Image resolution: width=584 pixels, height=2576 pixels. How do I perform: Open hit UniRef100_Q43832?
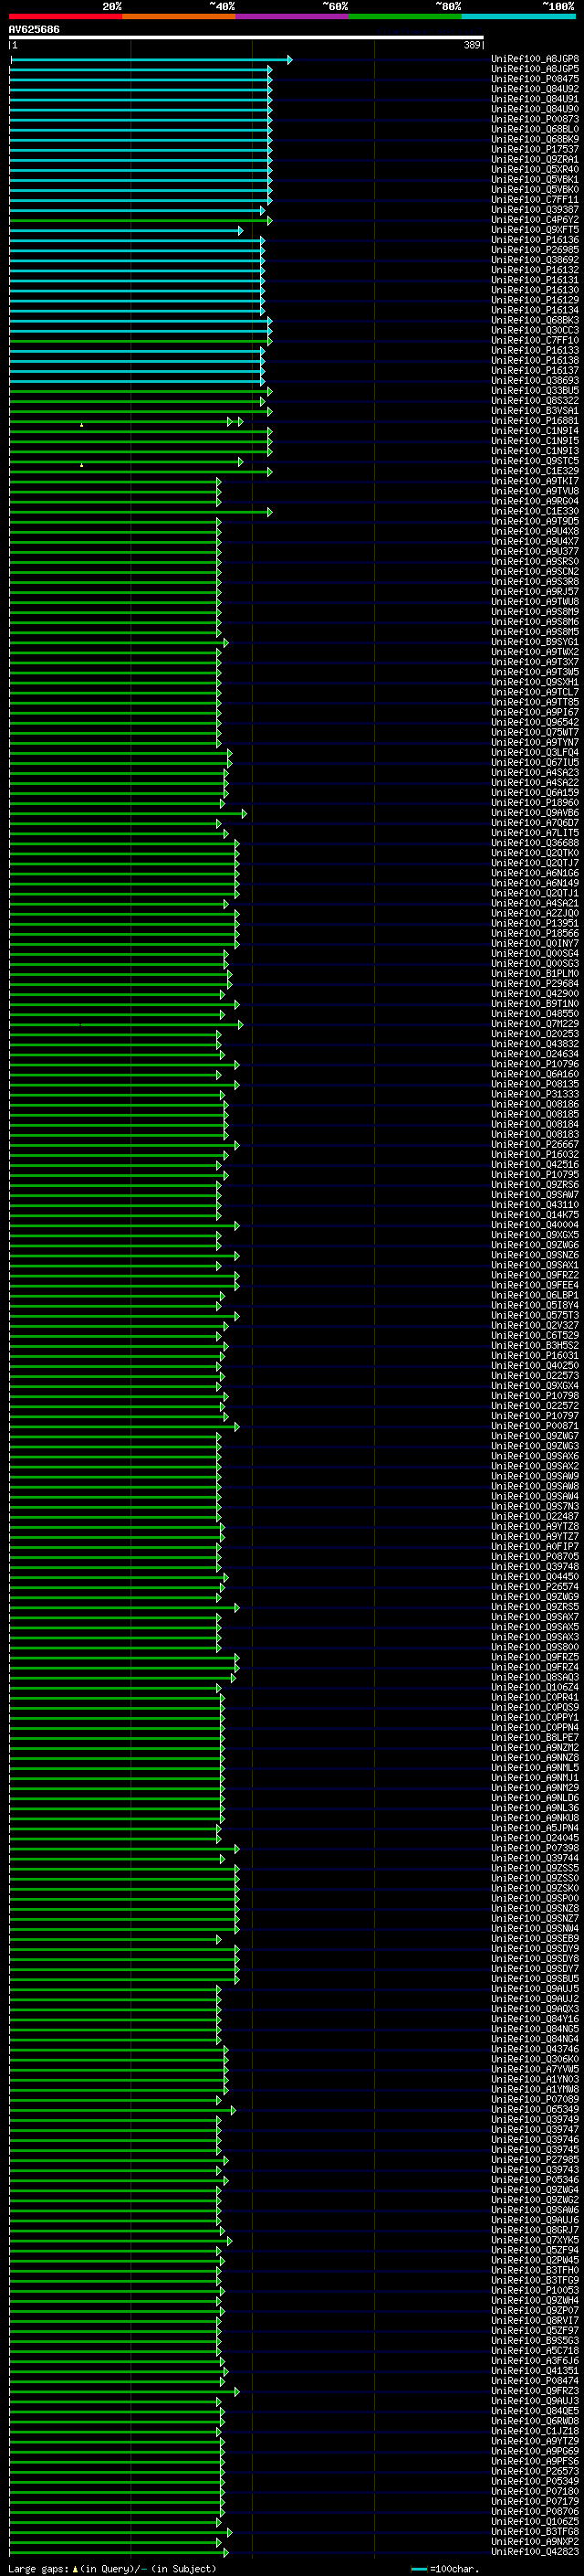point(535,1044)
